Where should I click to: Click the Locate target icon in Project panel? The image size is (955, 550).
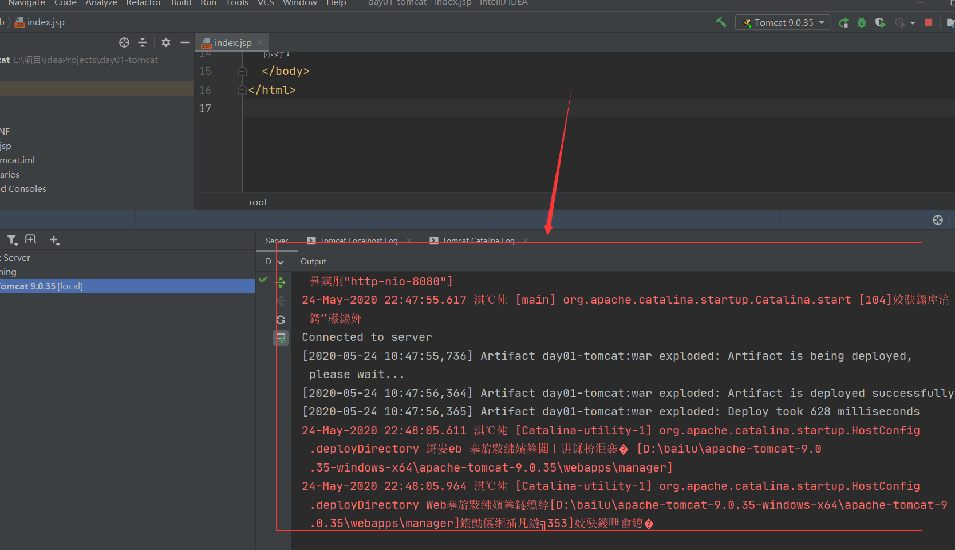(x=124, y=42)
